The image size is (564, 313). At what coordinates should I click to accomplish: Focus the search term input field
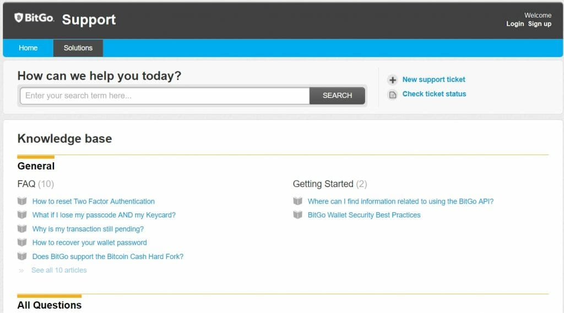coord(165,96)
